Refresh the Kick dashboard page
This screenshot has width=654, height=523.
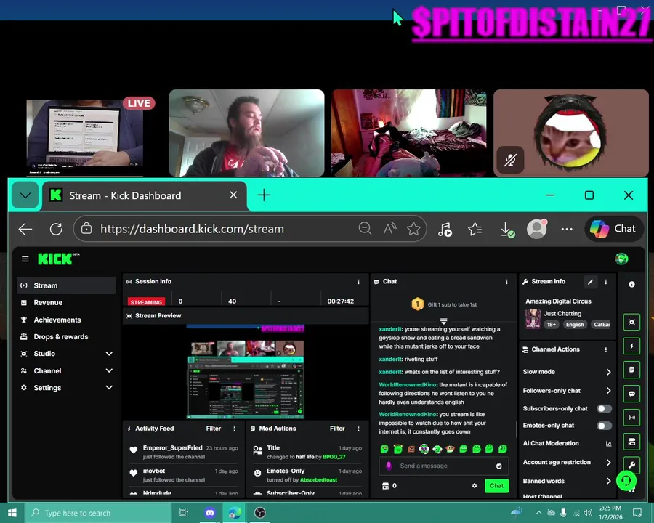tap(56, 229)
